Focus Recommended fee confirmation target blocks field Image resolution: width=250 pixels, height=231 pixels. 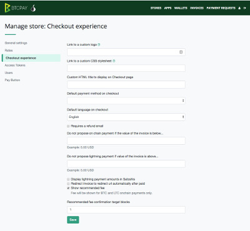126,210
